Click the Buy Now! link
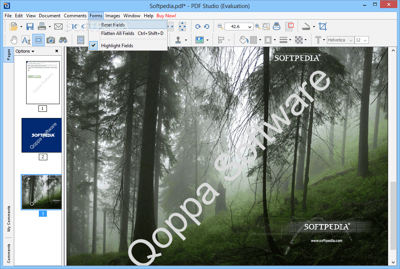400x269 pixels. [x=166, y=15]
